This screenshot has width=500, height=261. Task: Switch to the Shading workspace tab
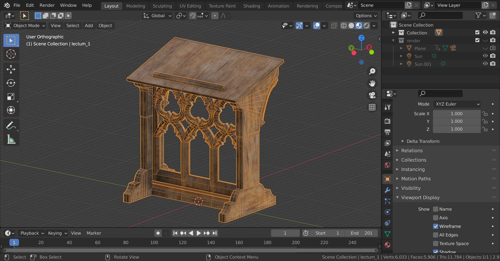[x=252, y=6]
